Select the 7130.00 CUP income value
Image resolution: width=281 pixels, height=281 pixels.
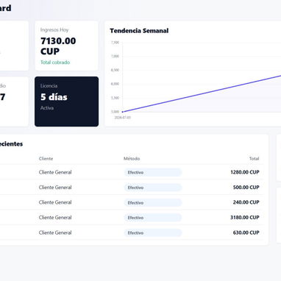pyautogui.click(x=58, y=46)
